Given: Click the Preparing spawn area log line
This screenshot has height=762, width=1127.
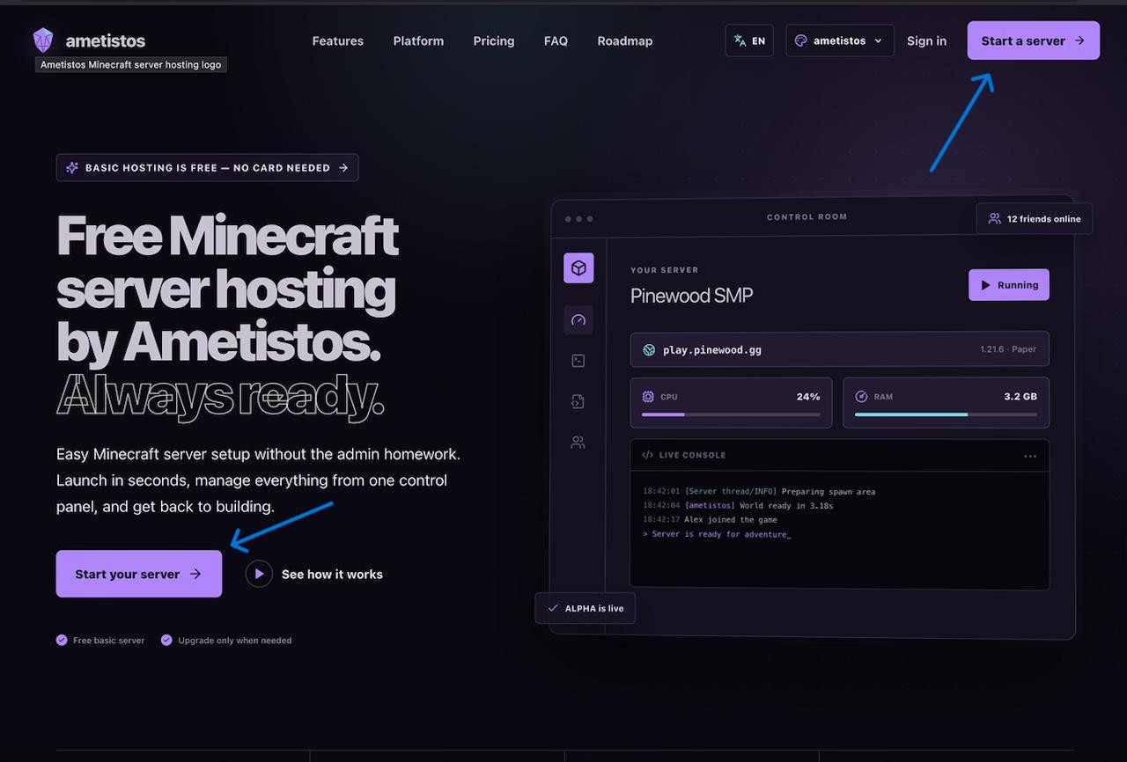Looking at the screenshot, I should click(759, 492).
